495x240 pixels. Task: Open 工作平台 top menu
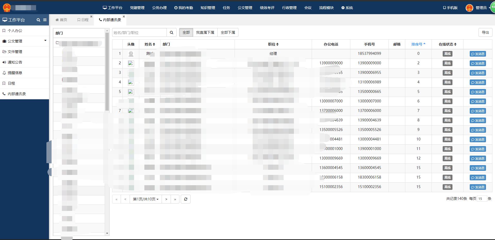click(x=113, y=8)
